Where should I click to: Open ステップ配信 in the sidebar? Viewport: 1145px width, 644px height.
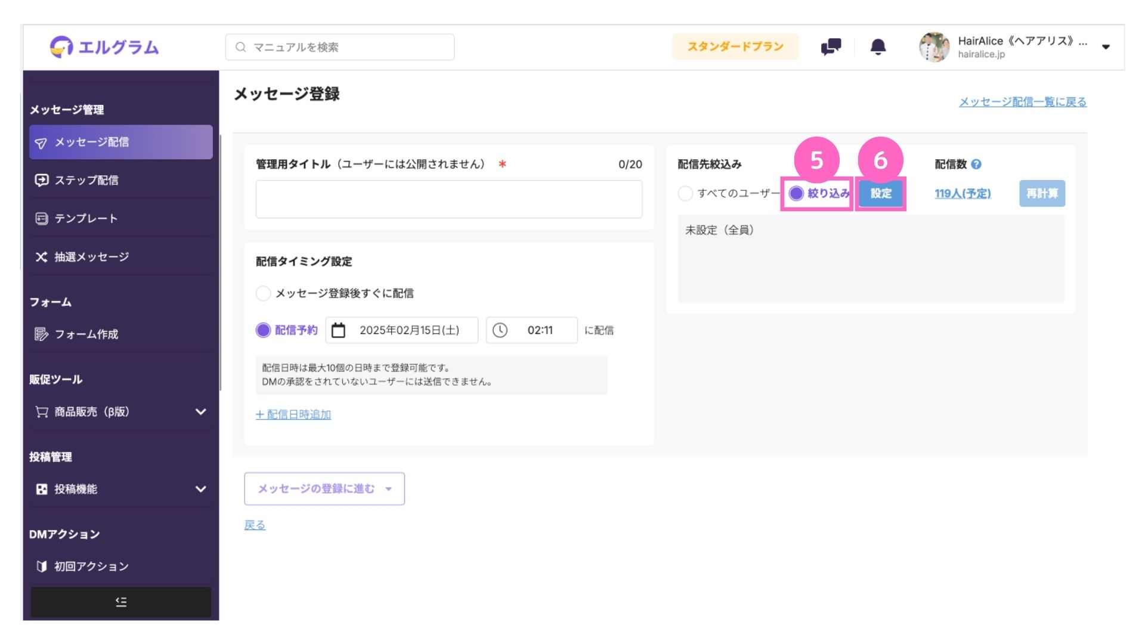pos(121,180)
